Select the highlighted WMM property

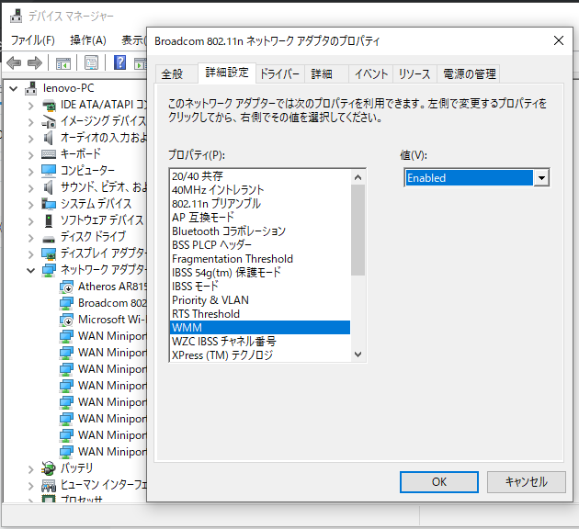pos(260,328)
